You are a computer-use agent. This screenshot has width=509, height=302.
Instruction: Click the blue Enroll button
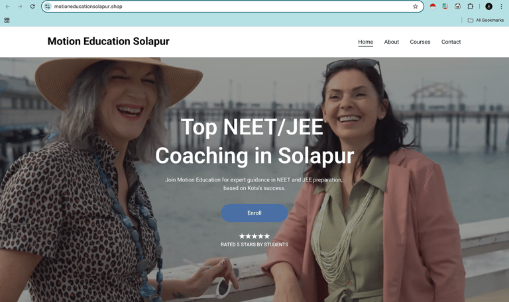point(254,213)
